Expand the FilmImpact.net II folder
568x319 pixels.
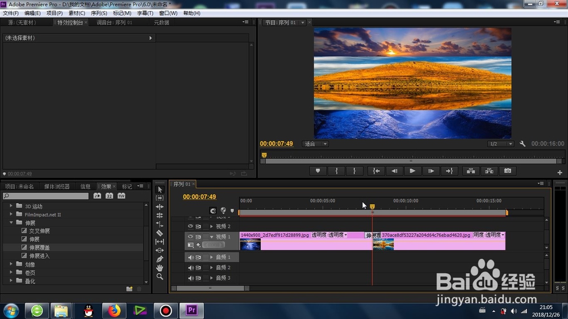pyautogui.click(x=11, y=214)
